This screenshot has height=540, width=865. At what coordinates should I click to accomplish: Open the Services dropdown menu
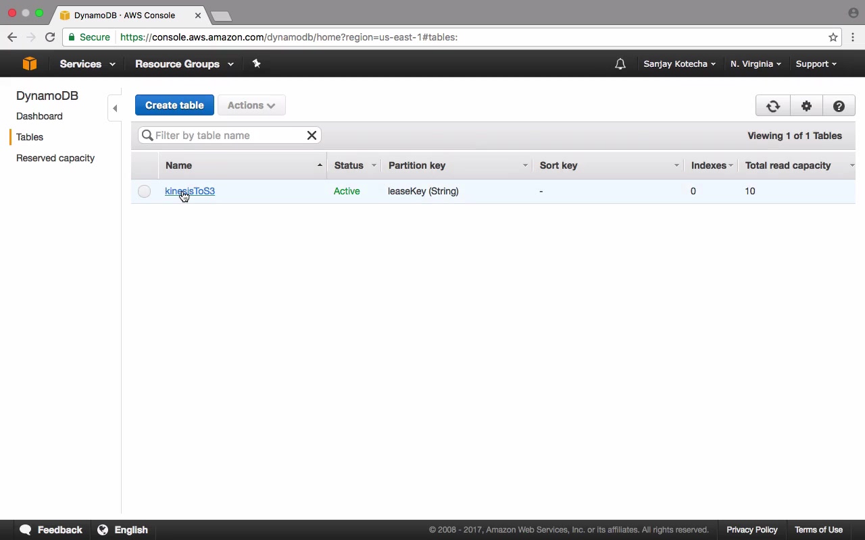point(87,64)
